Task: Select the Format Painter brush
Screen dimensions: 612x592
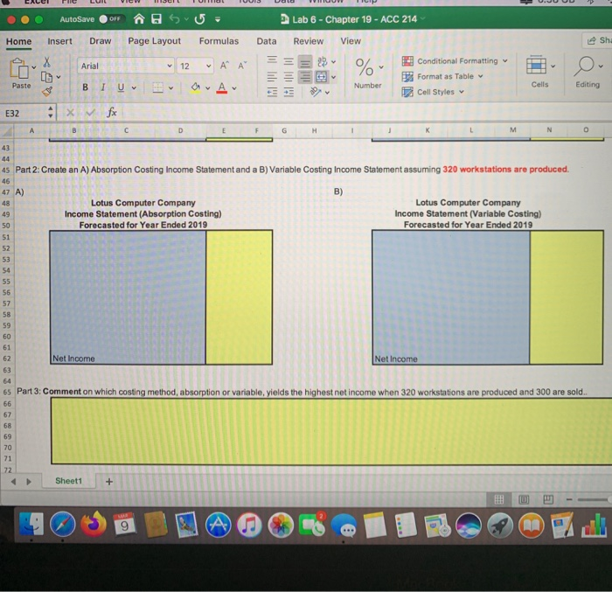Action: 47,92
